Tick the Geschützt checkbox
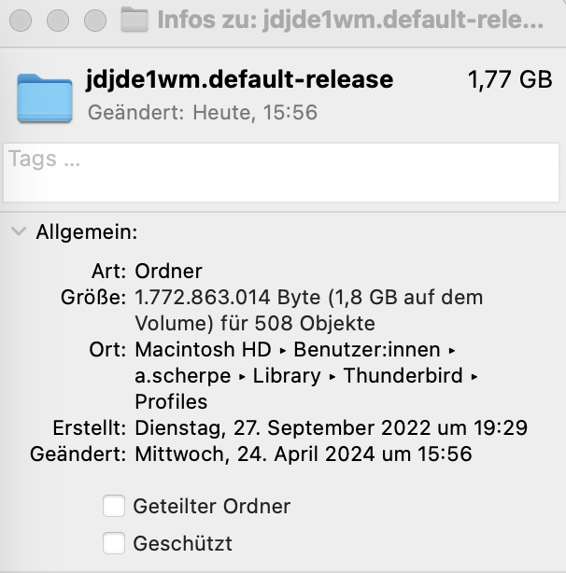This screenshot has height=573, width=566. point(114,543)
